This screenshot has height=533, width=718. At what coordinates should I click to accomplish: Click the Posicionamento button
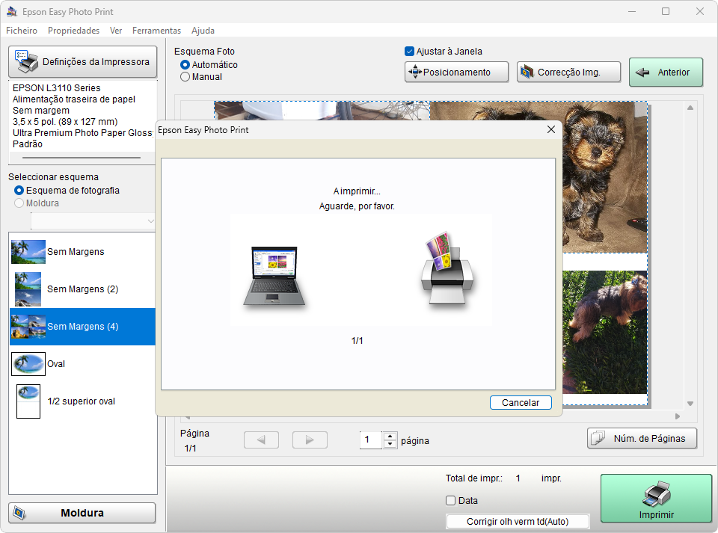coord(456,73)
